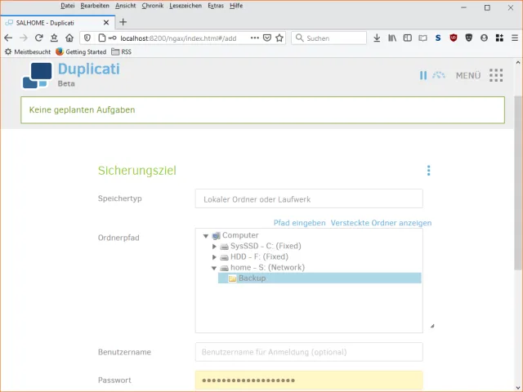523x392 pixels.
Task: Click the dark shield extension icon
Action: (x=468, y=38)
